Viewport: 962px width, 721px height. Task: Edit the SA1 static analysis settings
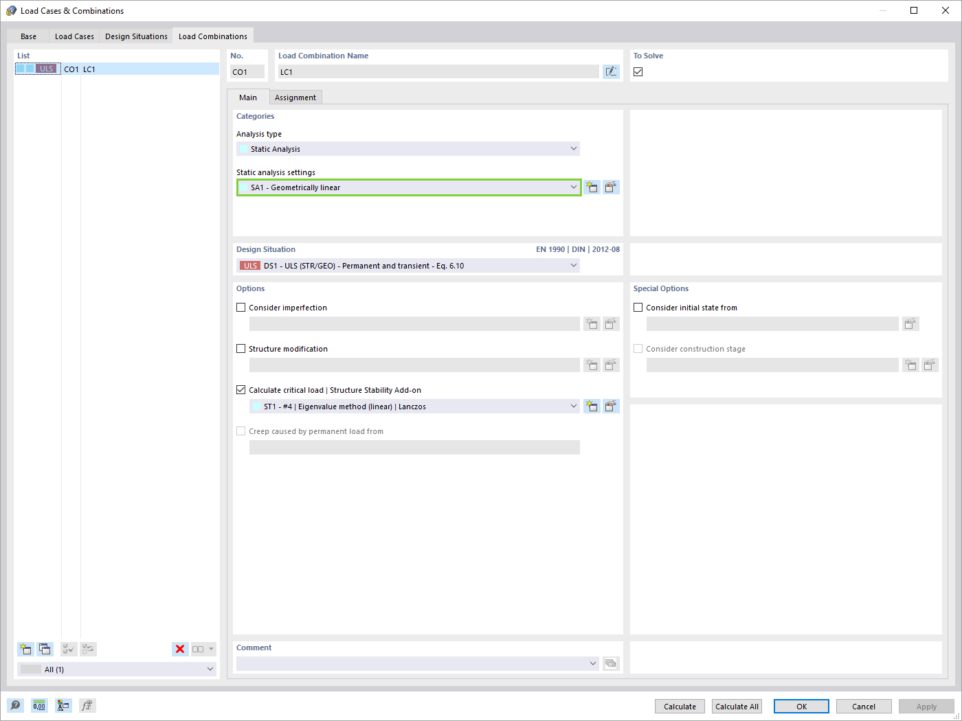pyautogui.click(x=611, y=187)
